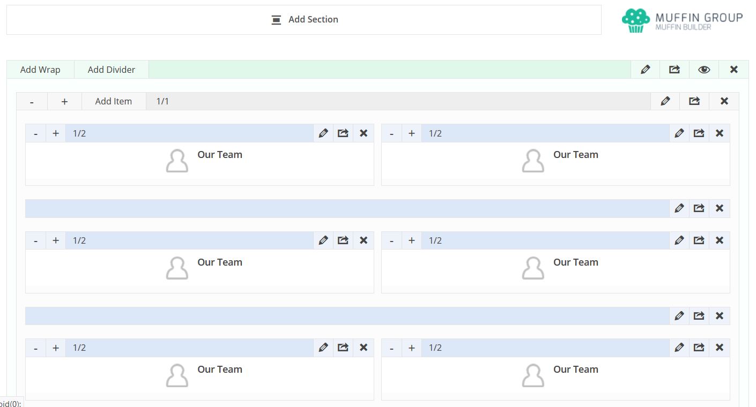Viewport: 756px width, 407px height.
Task: Clone the bottom-left Our Team item
Action: [x=343, y=348]
